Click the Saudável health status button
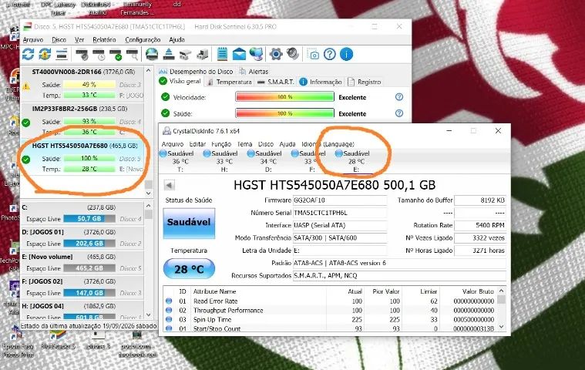 pos(189,223)
